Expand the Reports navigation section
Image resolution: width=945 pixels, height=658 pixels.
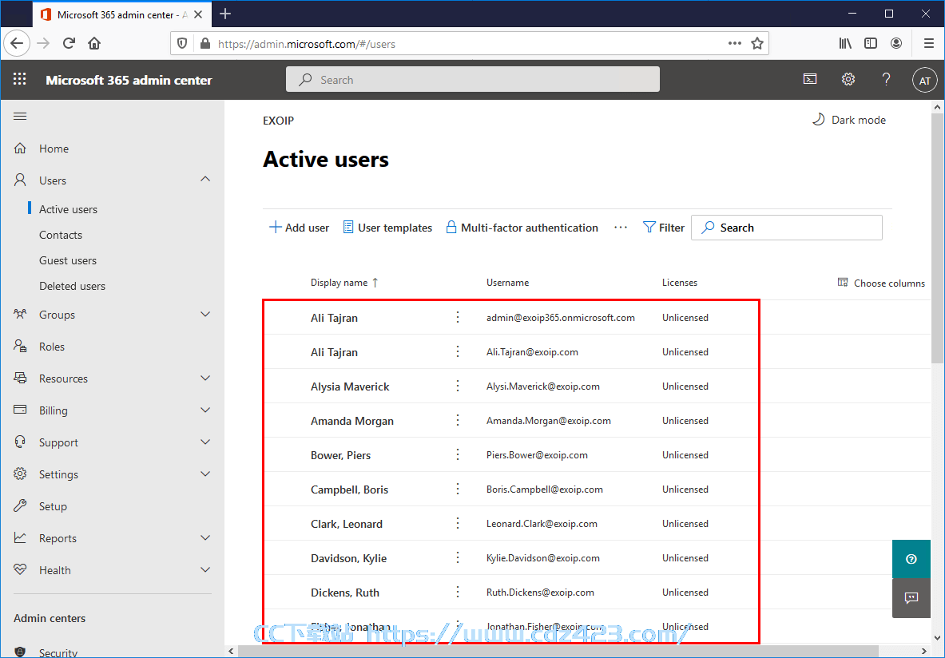coord(205,537)
